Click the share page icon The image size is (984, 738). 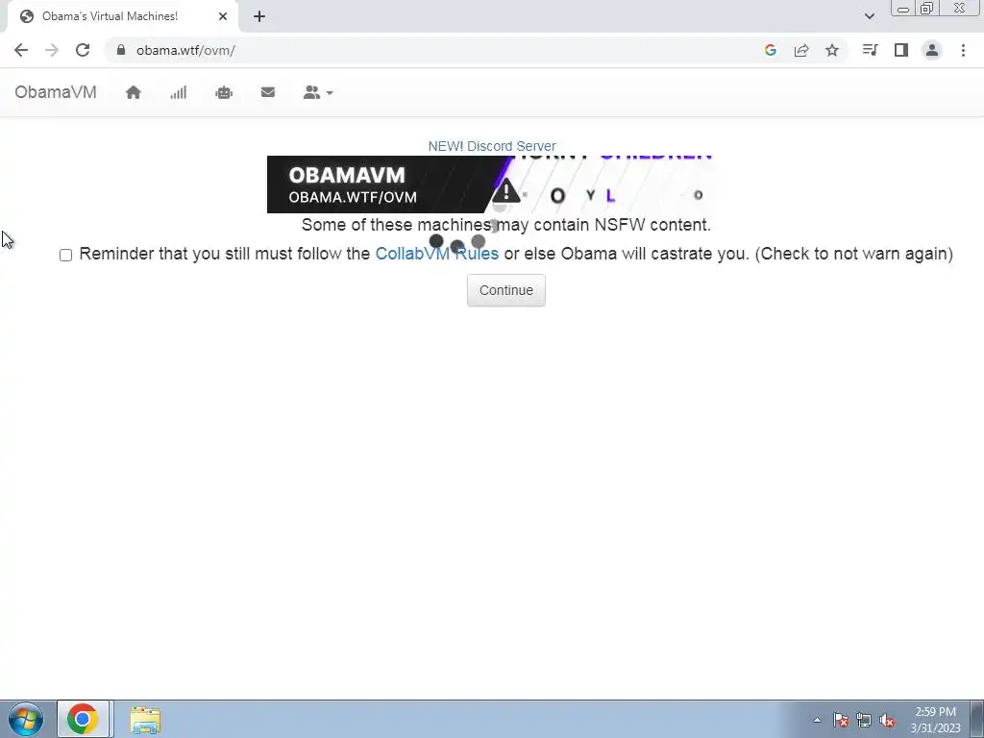click(801, 50)
